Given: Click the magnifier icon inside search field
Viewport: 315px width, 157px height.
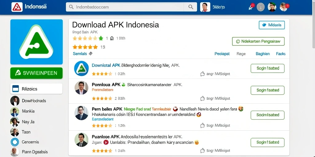Looking at the screenshot, I should 71,7.
